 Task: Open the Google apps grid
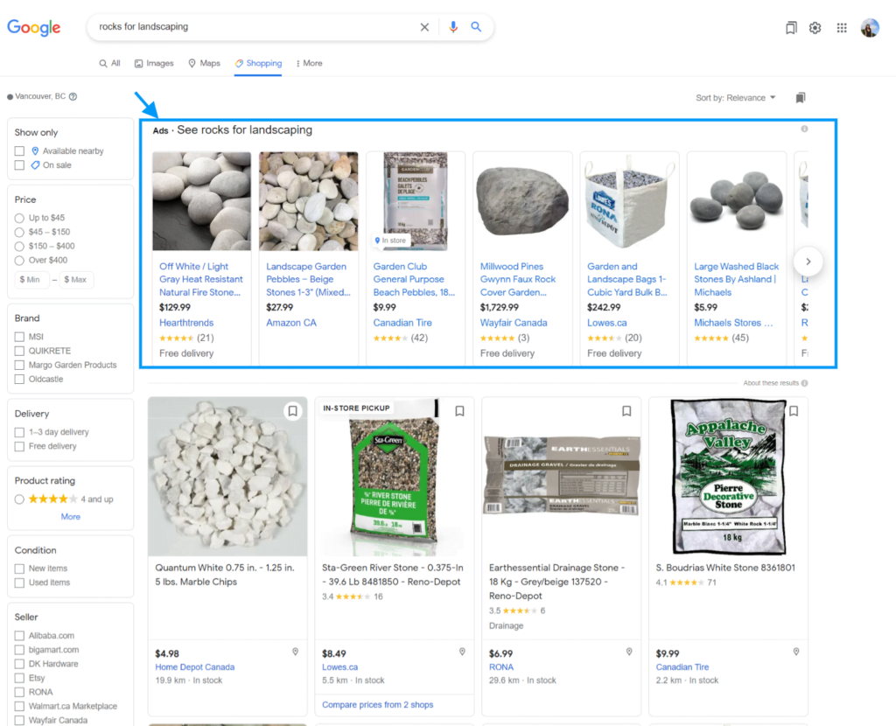(842, 27)
